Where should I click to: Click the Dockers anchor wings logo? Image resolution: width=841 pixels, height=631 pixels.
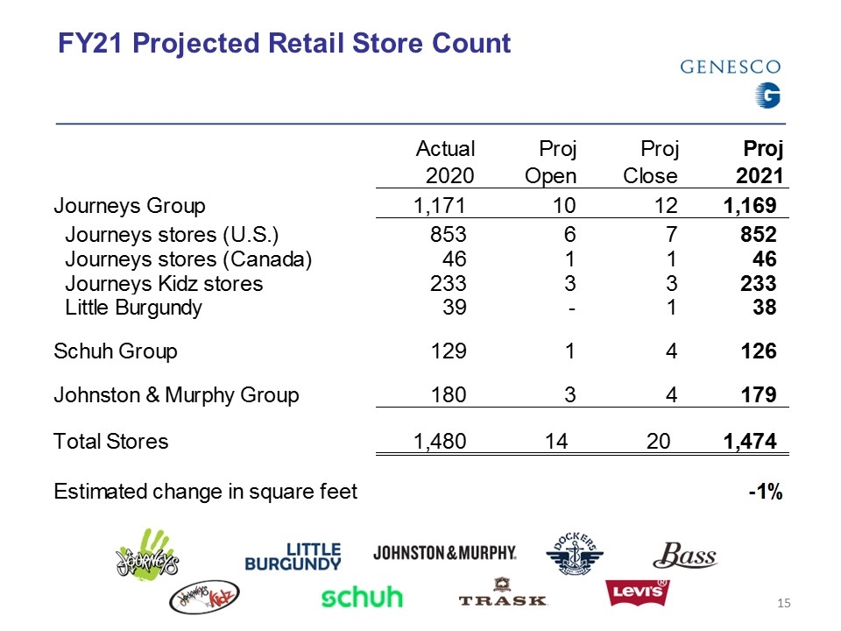(575, 554)
